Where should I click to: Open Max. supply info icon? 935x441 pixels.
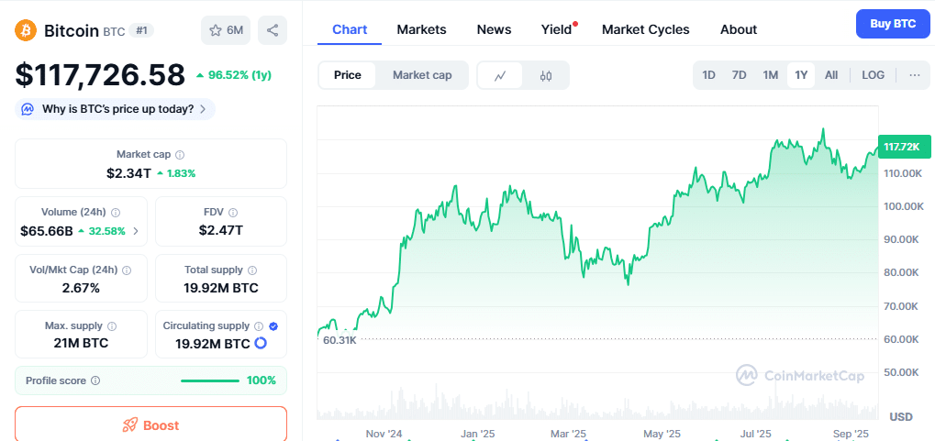(x=112, y=326)
